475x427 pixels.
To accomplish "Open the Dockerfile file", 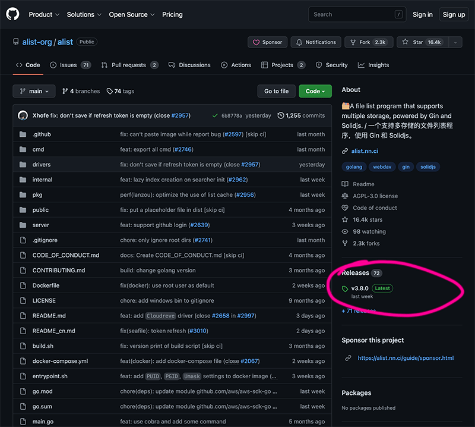I will point(46,285).
